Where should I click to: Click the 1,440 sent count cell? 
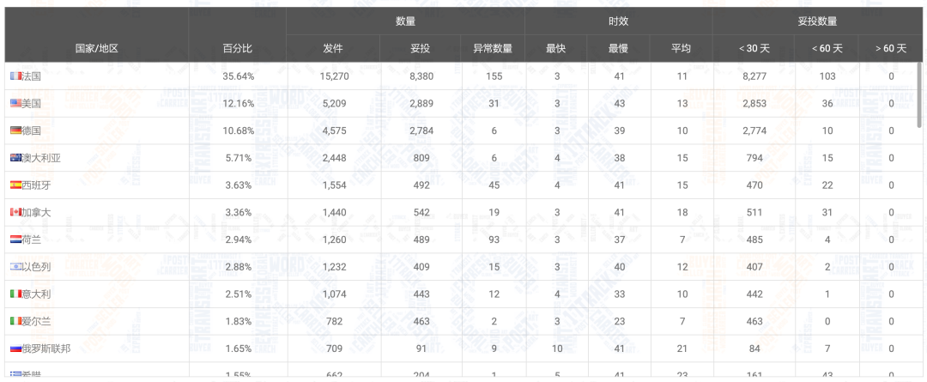pos(334,212)
